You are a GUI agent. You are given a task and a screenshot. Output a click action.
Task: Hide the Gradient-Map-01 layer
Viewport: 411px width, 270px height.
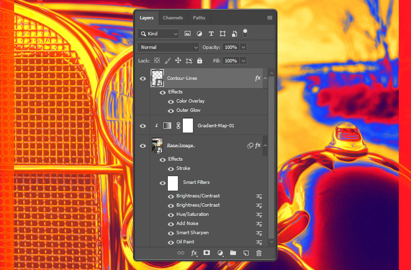tap(143, 126)
